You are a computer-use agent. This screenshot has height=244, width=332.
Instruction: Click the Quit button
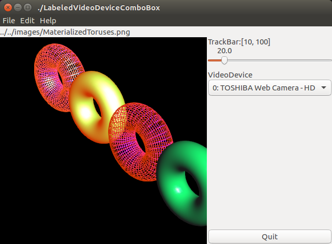269,237
